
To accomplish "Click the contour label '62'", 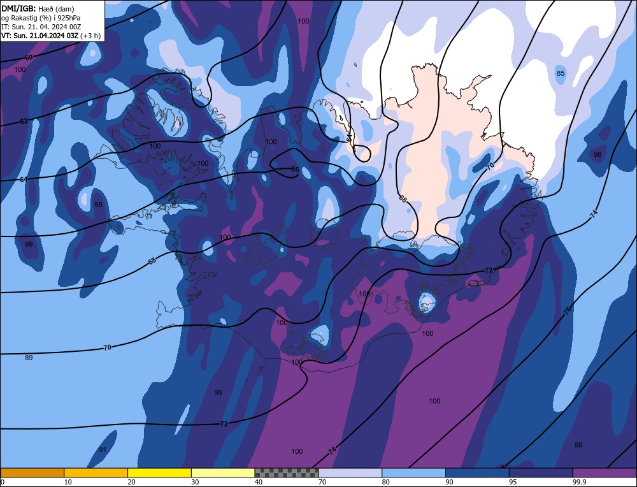I will (x=24, y=121).
